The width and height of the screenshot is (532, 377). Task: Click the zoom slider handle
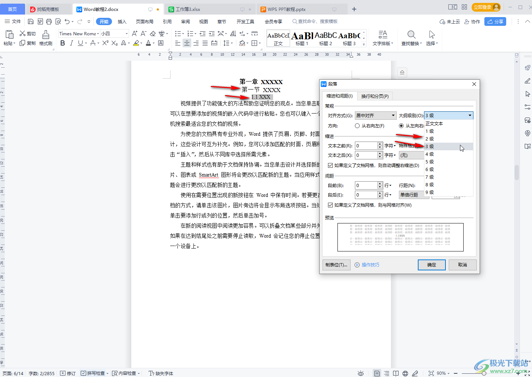pos(484,373)
